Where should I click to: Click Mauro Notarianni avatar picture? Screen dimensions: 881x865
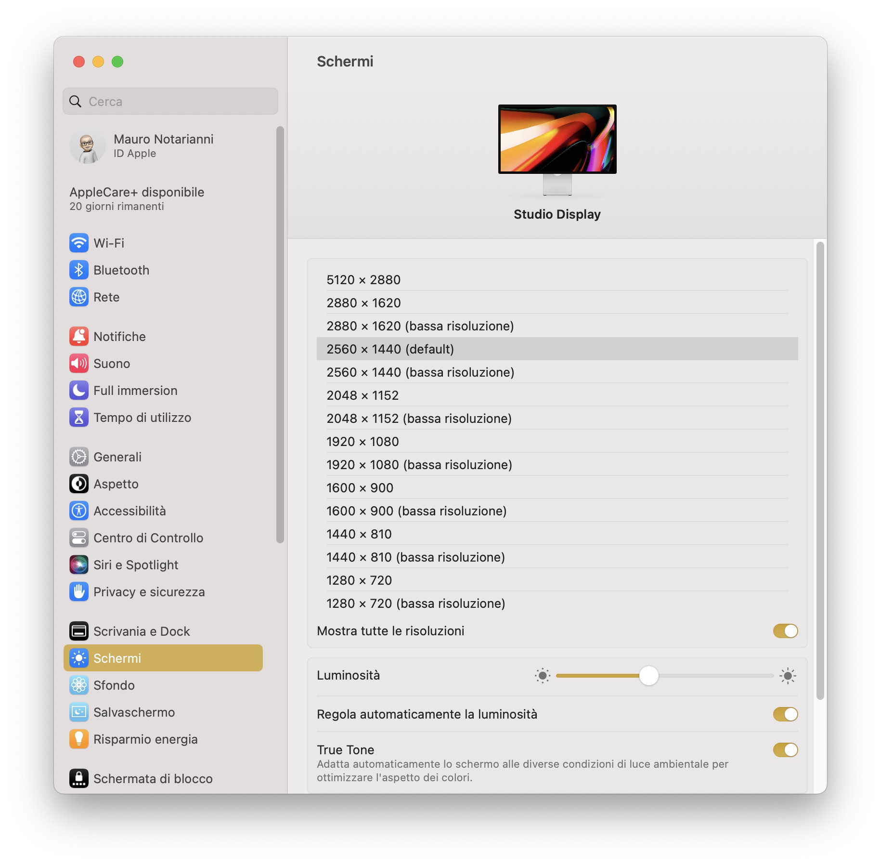87,146
